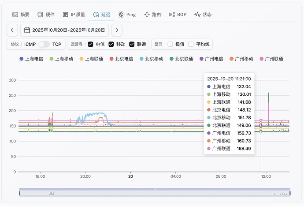The image size is (304, 206).
Task: Toggle the 广州联通 legend entry
Action: pyautogui.click(x=271, y=59)
